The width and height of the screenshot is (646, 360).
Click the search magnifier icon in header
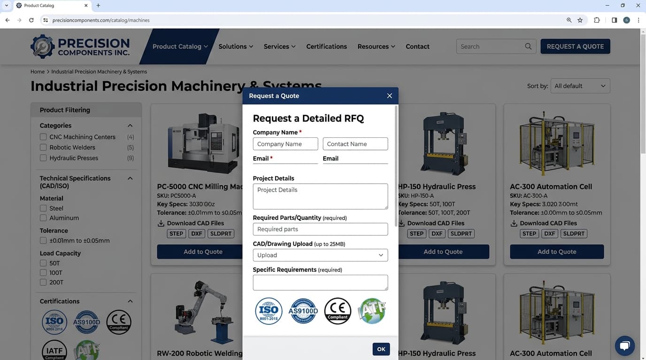(528, 46)
